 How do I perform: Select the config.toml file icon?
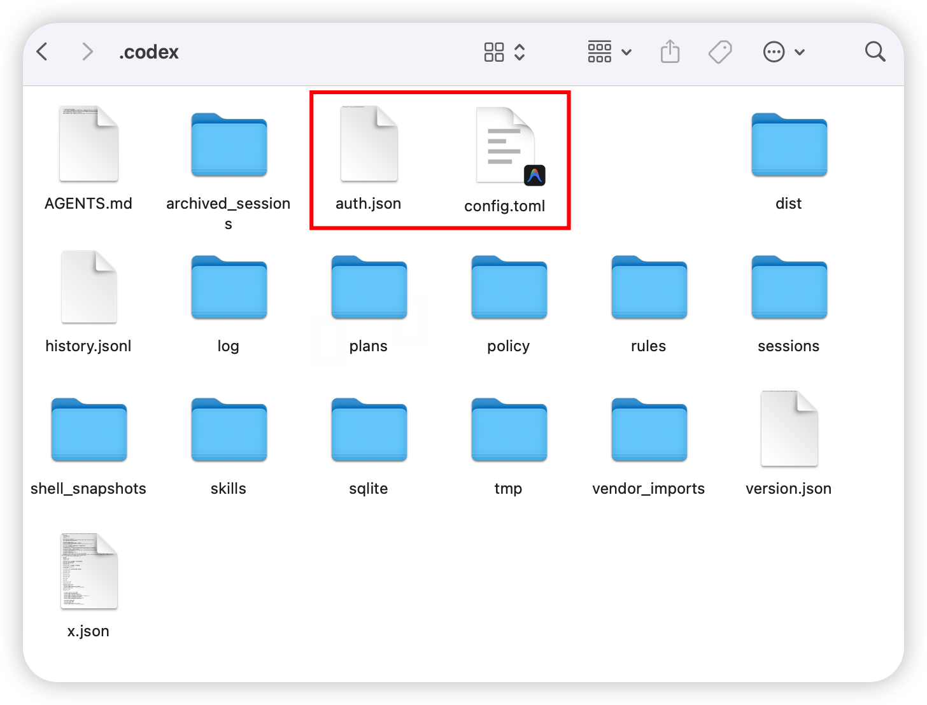[x=507, y=146]
